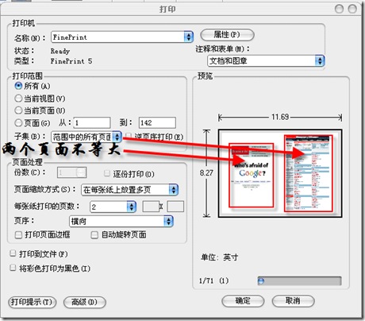Select the 当前页面(U) radio button
Viewport: 365px width, 321px height.
18,110
